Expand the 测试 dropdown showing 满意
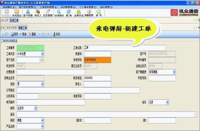The image size is (200, 131). [43, 120]
